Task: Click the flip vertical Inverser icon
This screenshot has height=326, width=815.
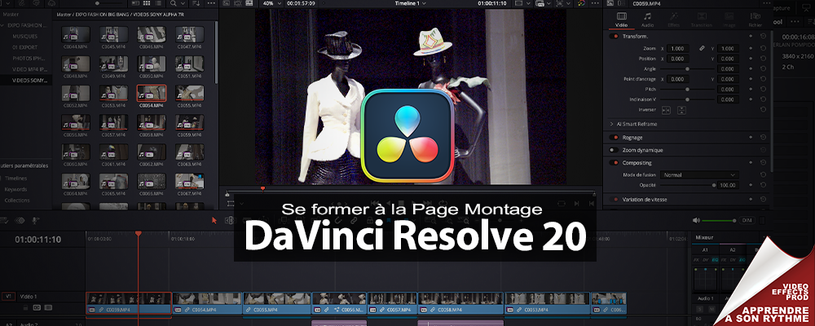Action: [682, 110]
